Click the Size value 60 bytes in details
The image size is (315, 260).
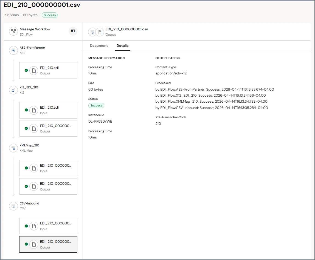[x=95, y=89]
